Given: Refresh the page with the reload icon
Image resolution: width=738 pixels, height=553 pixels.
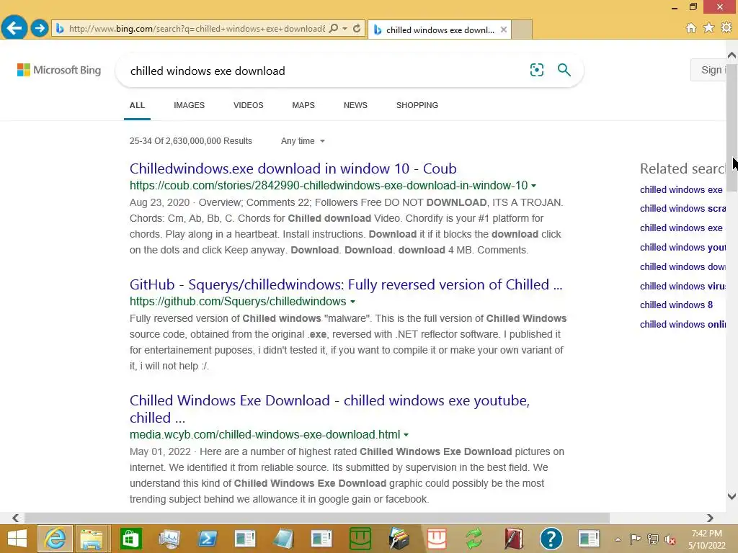Looking at the screenshot, I should pyautogui.click(x=357, y=29).
